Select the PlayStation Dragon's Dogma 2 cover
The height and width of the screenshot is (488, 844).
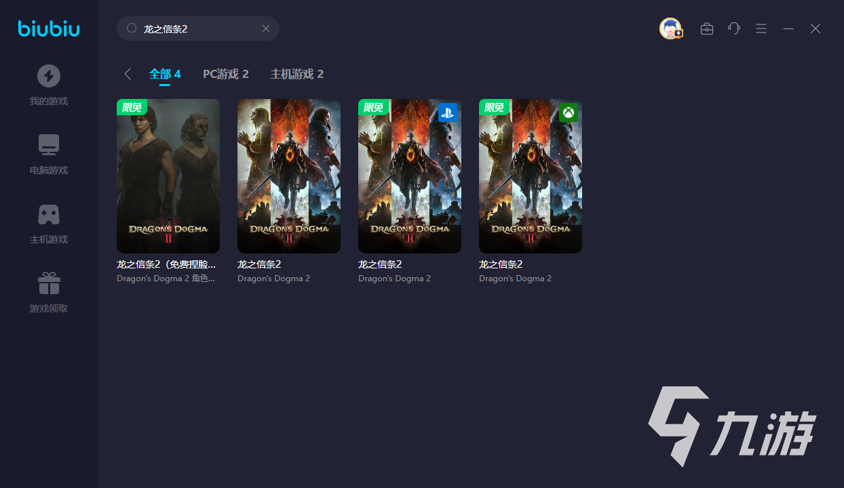410,176
